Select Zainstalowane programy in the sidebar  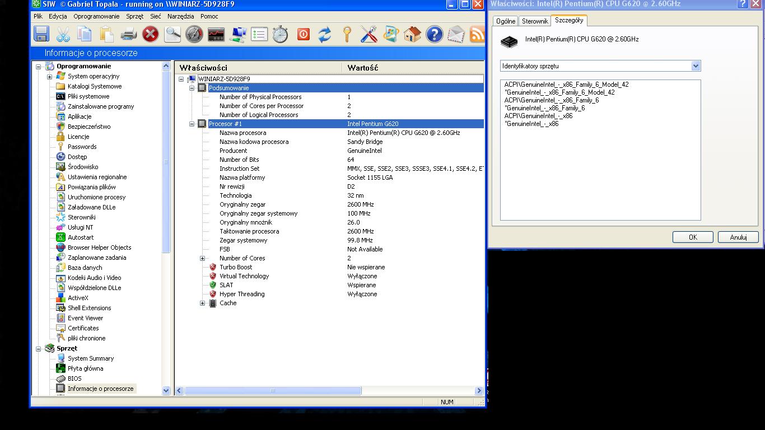pos(101,106)
